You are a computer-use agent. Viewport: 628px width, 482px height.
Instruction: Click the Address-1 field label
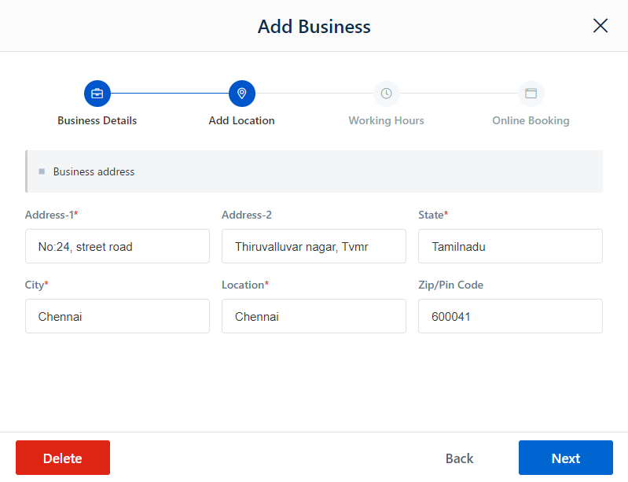tap(52, 215)
